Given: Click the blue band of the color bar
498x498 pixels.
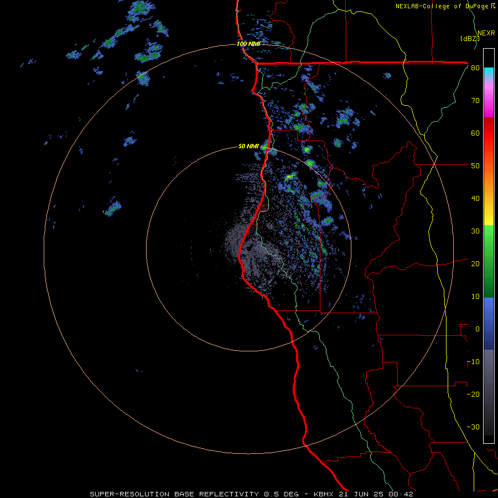Looking at the screenshot, I should tap(489, 324).
